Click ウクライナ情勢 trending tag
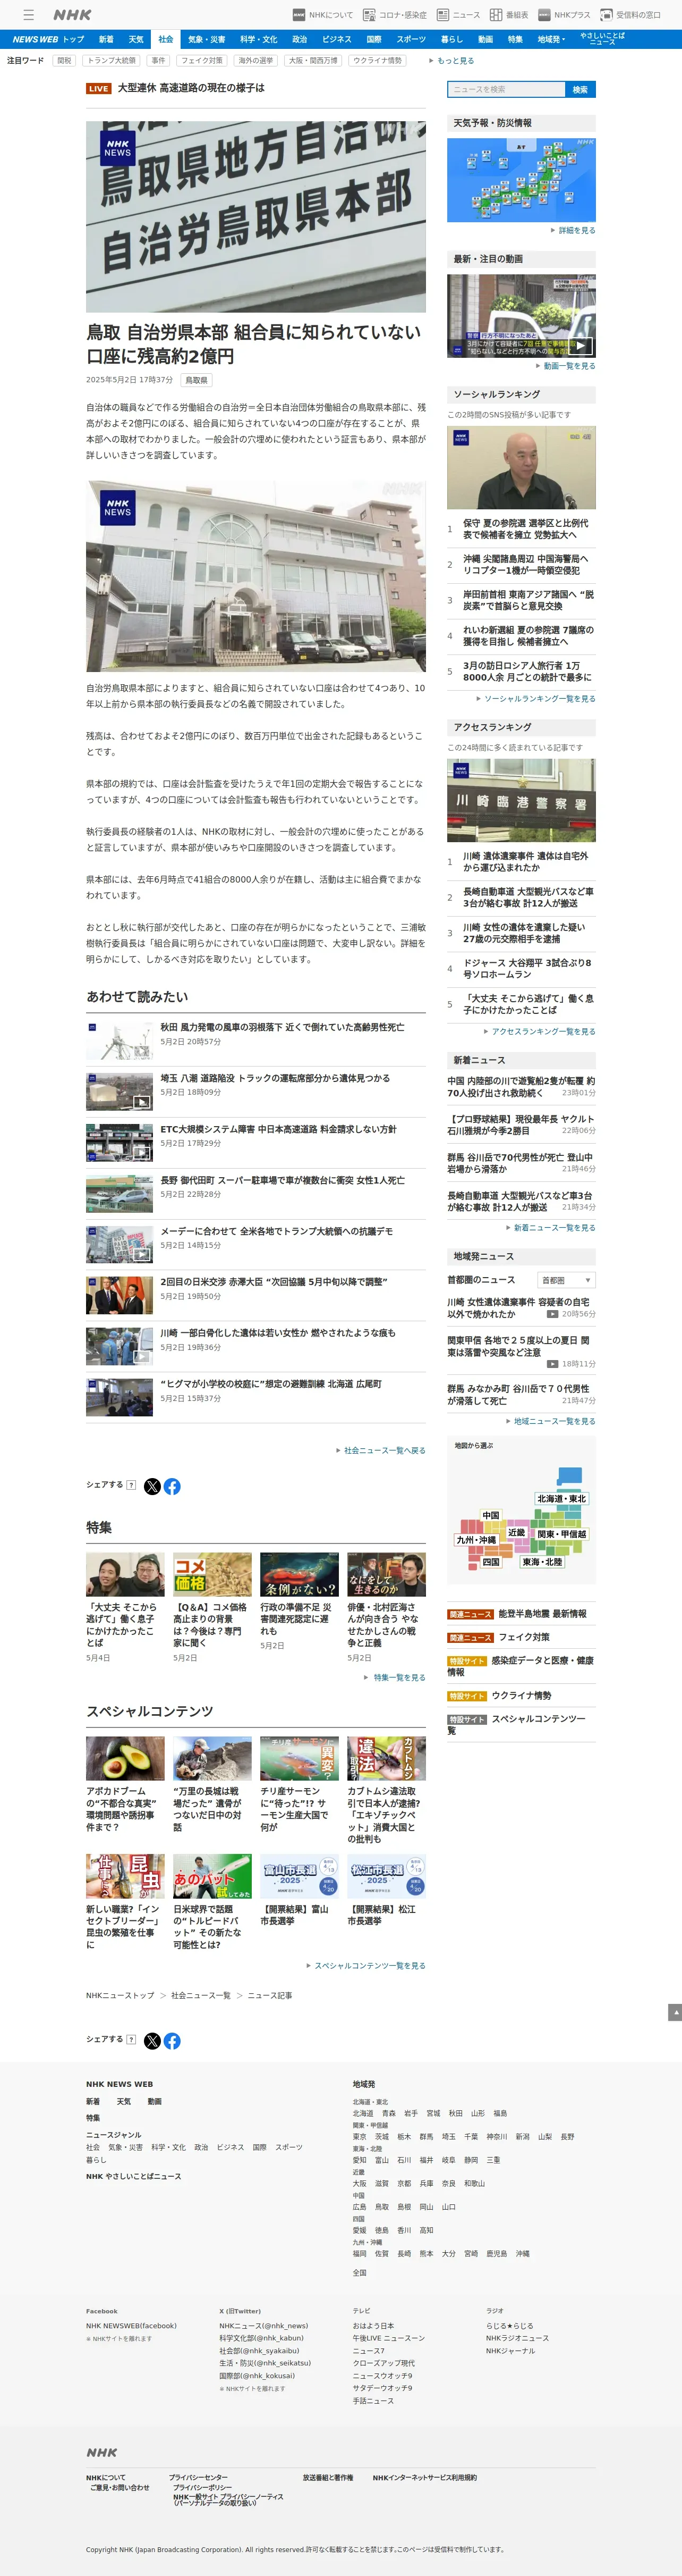682x2576 pixels. (x=378, y=61)
